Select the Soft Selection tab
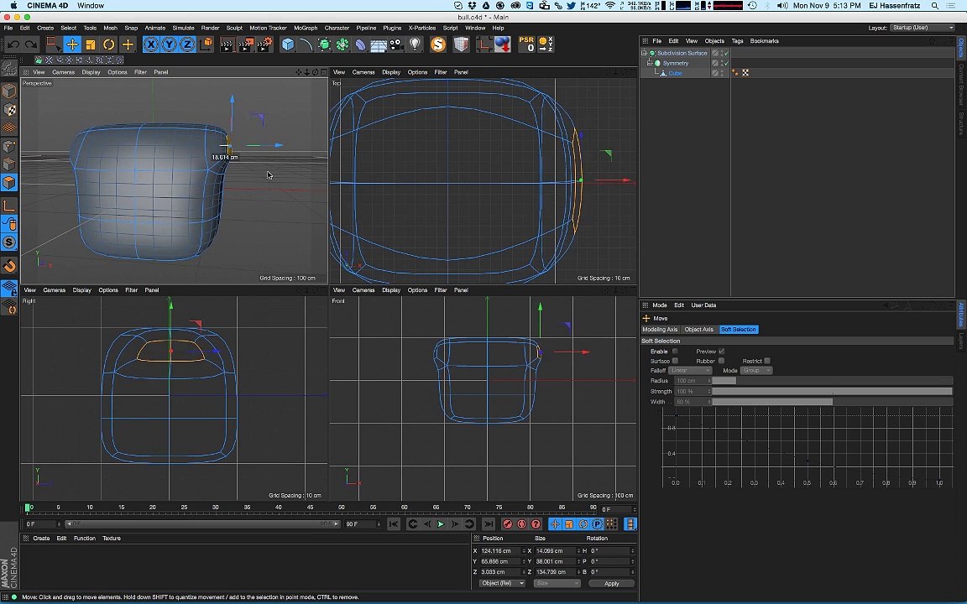Viewport: 967px width, 604px height. pos(738,329)
